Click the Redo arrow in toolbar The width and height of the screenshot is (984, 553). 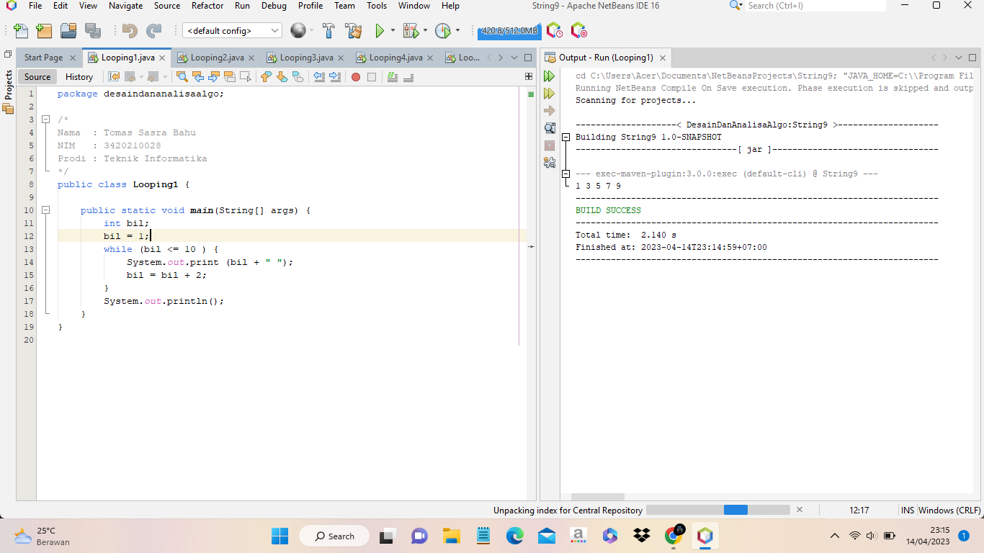tap(154, 31)
